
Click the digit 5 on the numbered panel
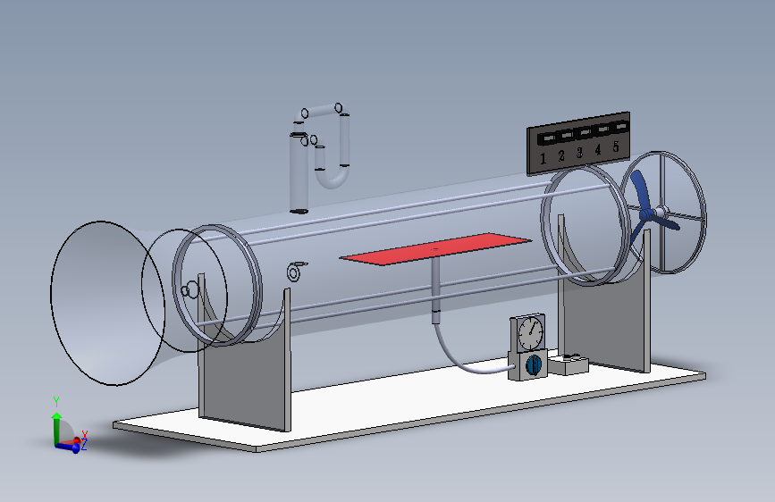pos(616,146)
